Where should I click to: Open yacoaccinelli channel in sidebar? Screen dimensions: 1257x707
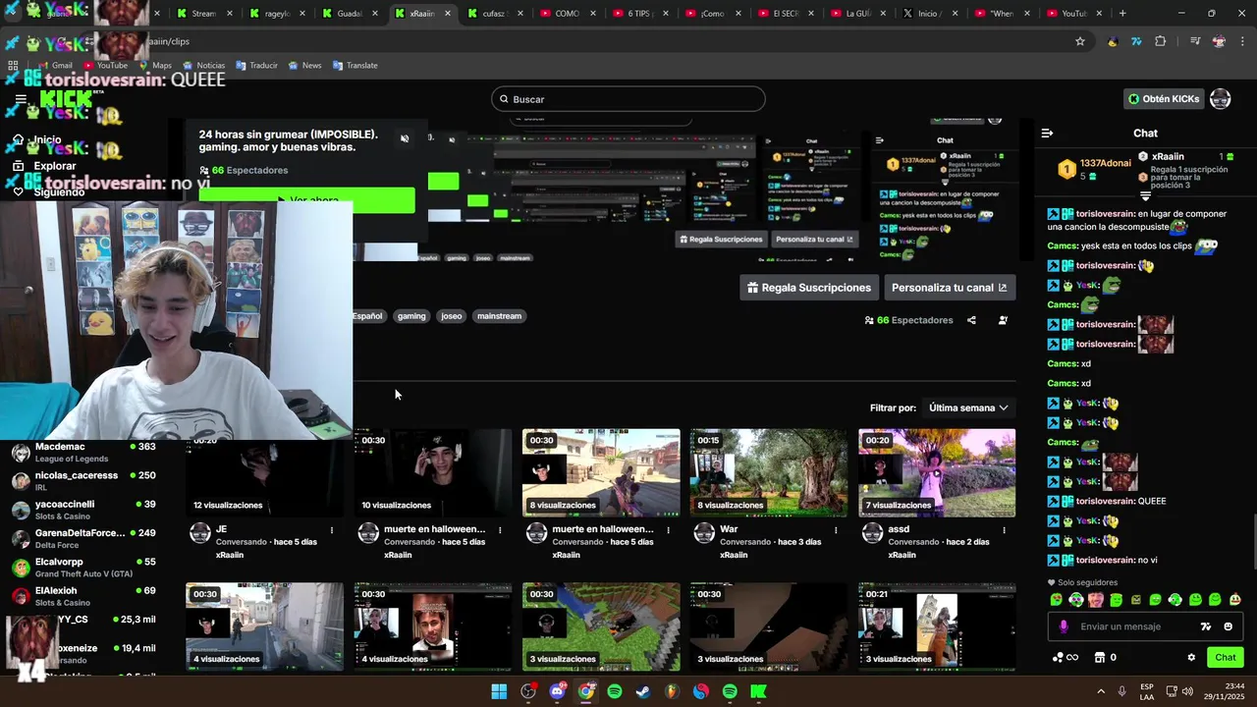tap(83, 510)
